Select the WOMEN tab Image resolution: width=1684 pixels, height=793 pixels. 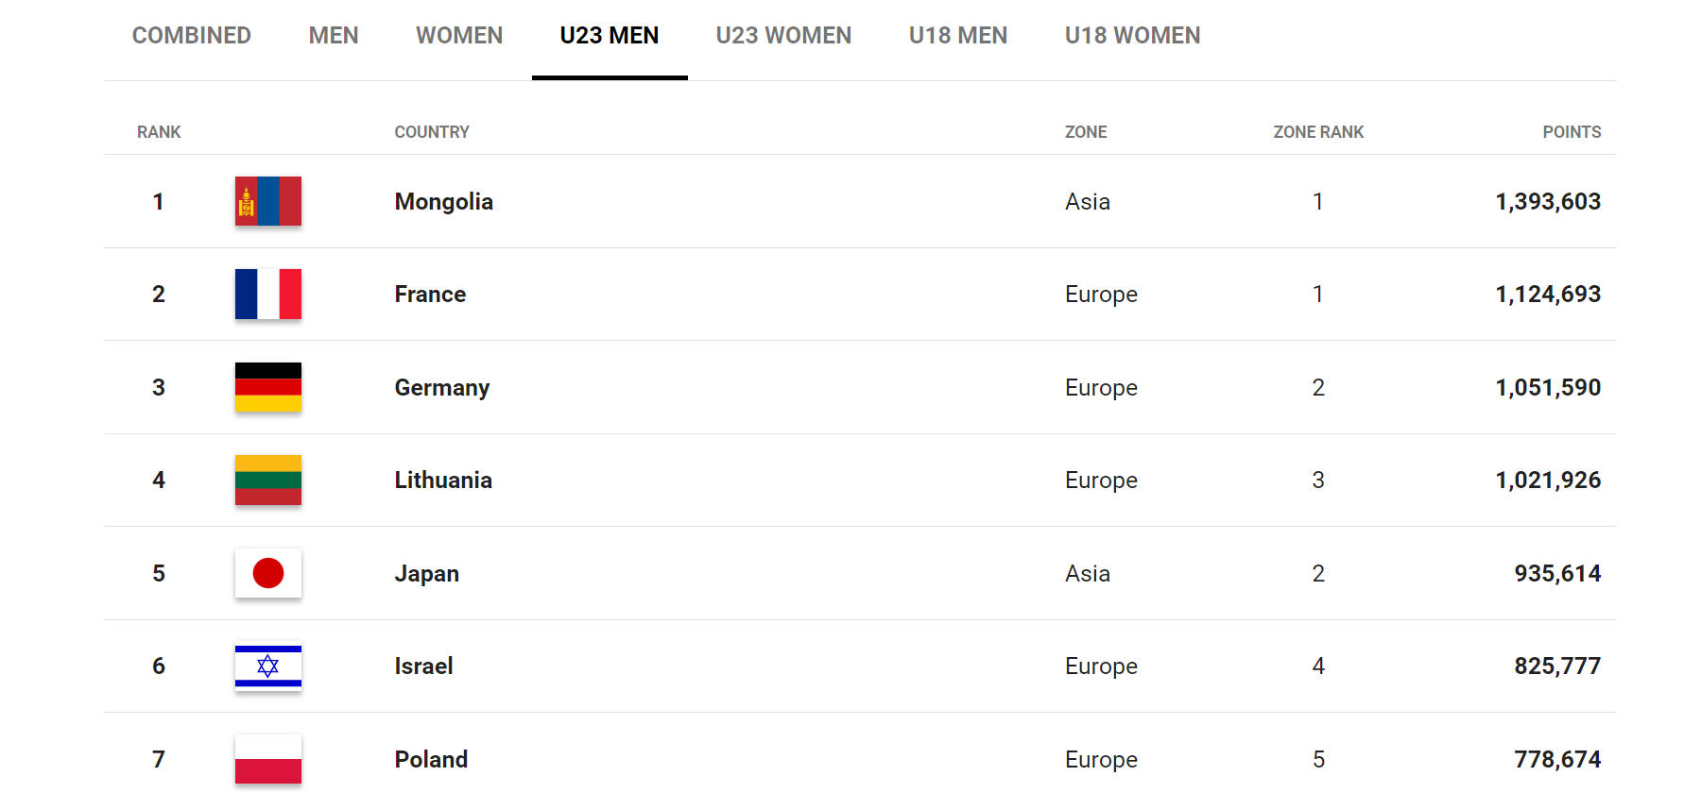click(459, 36)
